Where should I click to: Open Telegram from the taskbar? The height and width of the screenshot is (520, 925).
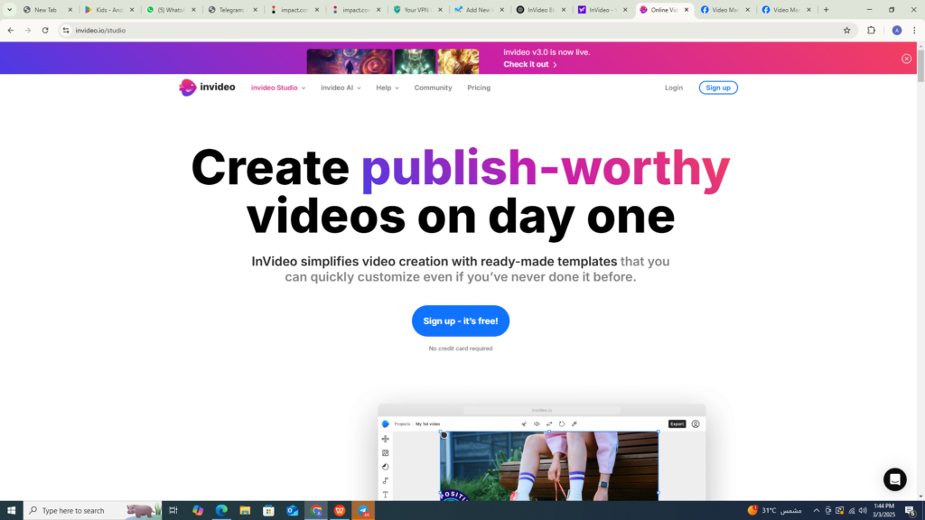point(363,511)
